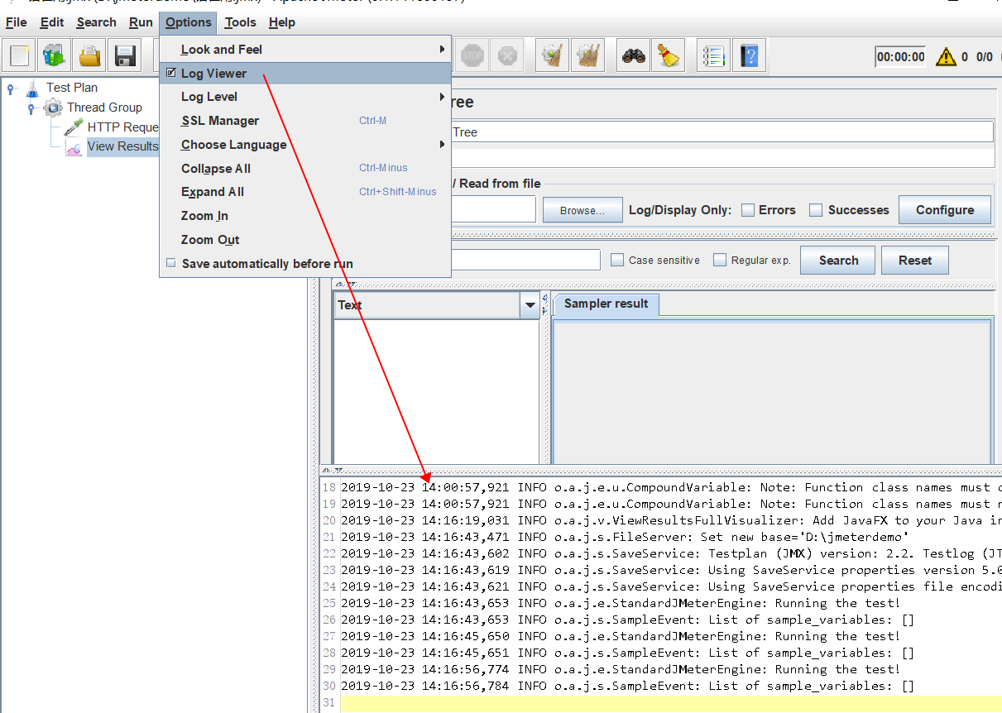This screenshot has width=1002, height=713.
Task: Enable the Case sensitive checkbox
Action: pos(617,260)
